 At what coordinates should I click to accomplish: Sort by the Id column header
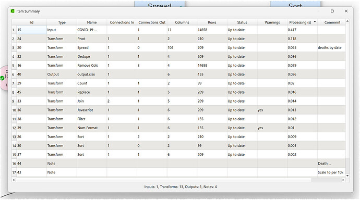click(x=32, y=22)
